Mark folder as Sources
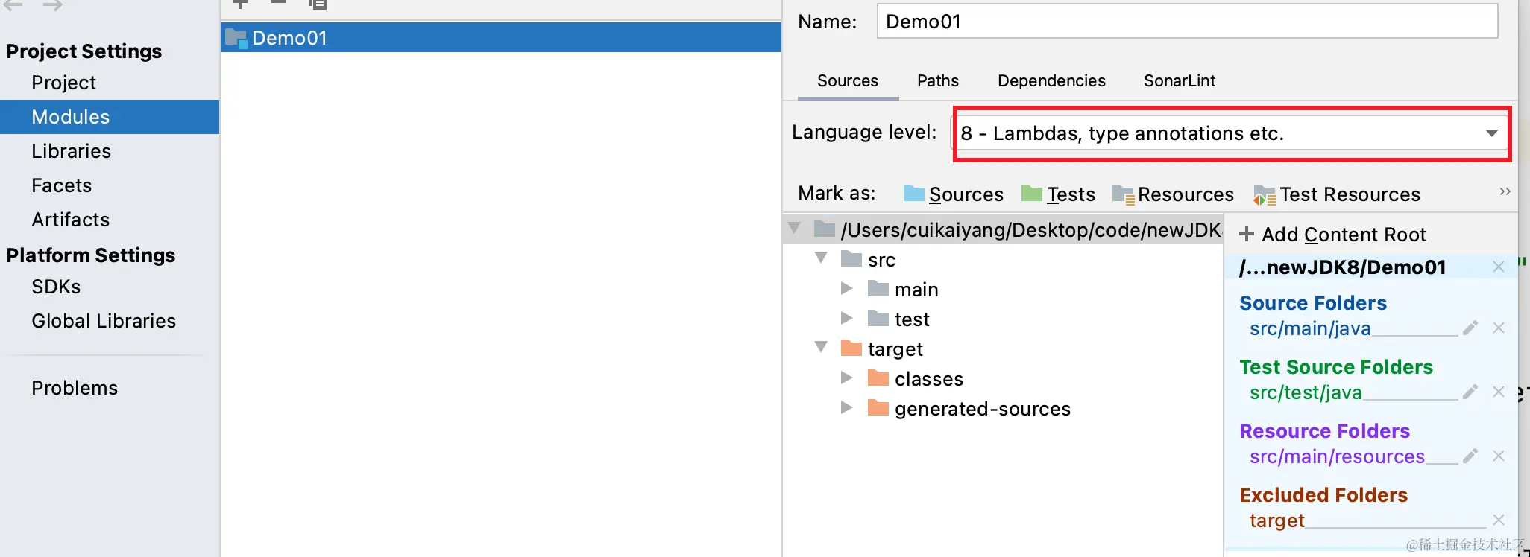The width and height of the screenshot is (1530, 557). click(x=953, y=194)
